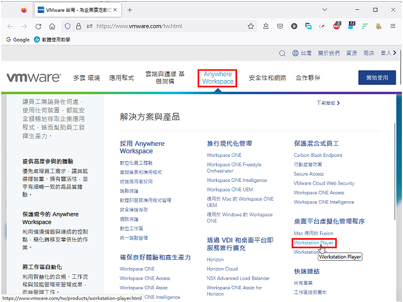Click Workspace ONE Assist for Horizon
Image resolution: width=403 pixels, height=302 pixels.
234,291
